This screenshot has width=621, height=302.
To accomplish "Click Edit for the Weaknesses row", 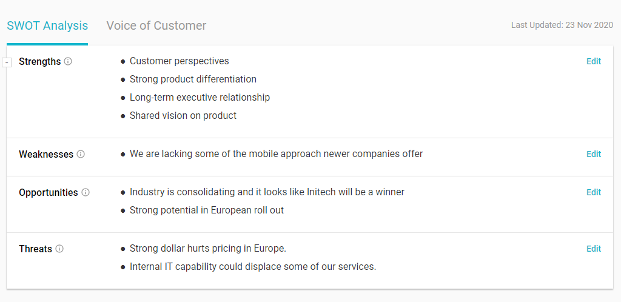I will 594,154.
